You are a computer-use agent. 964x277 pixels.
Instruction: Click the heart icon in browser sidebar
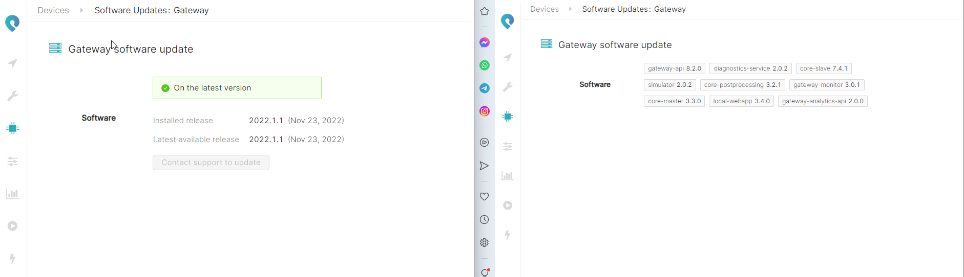pyautogui.click(x=485, y=196)
